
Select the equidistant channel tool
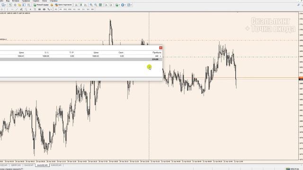[x=21, y=9]
